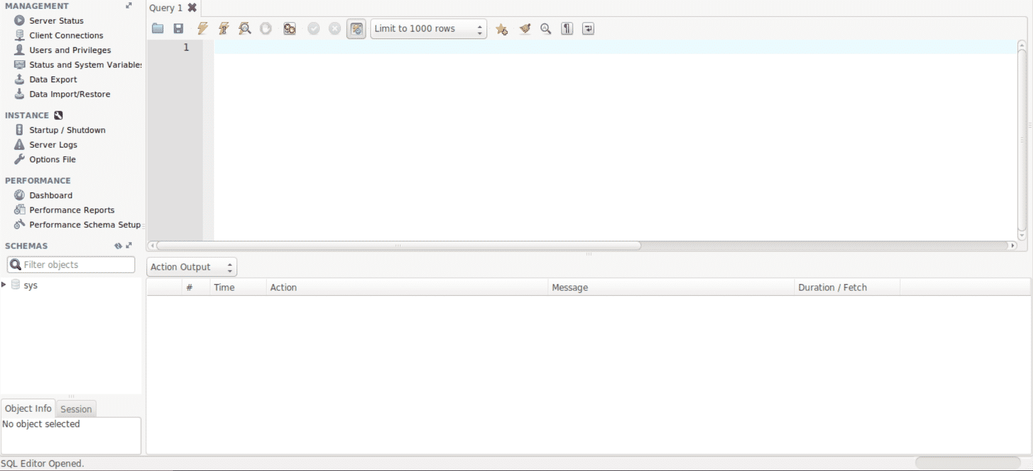The image size is (1033, 471).
Task: Click the editor's vertical scrollbar
Action: click(x=1022, y=140)
